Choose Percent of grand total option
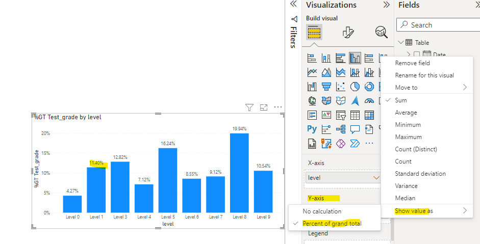480x244 pixels. pyautogui.click(x=335, y=224)
